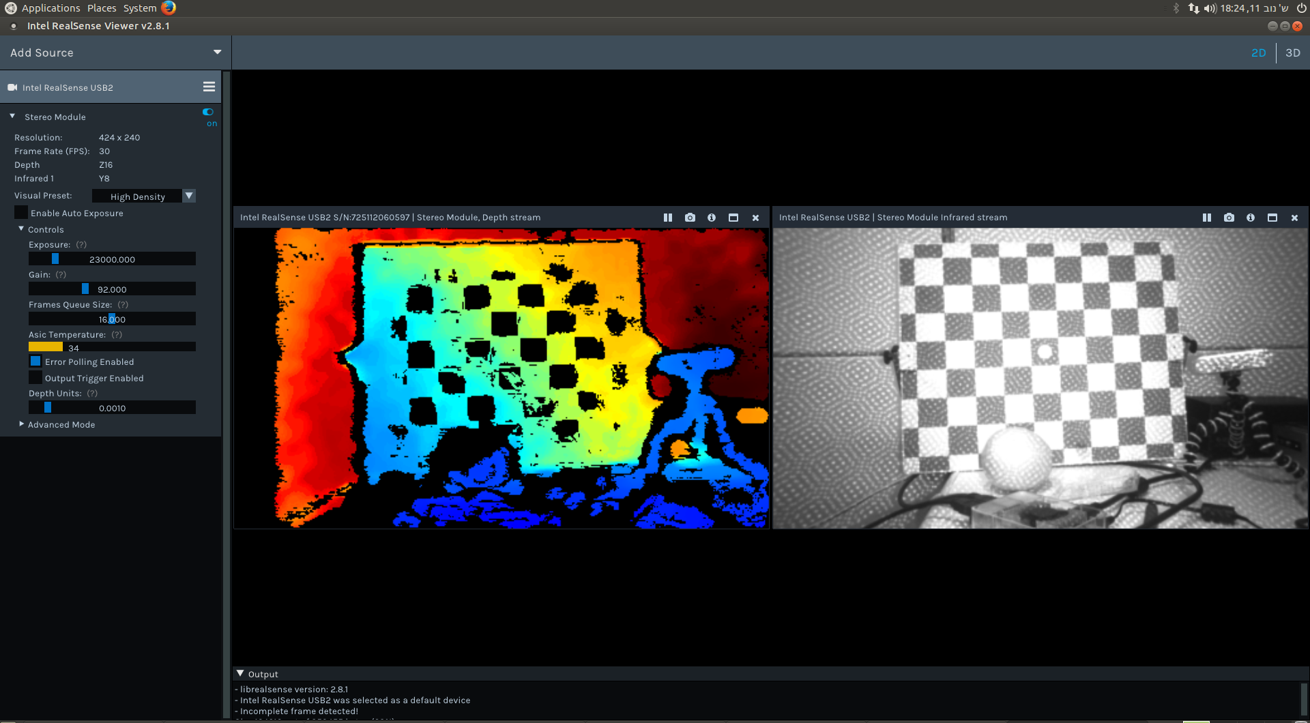Show info for Infrared stream

1251,218
